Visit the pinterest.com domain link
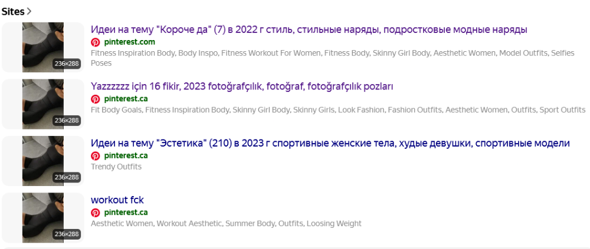Image resolution: width=590 pixels, height=249 pixels. 129,42
